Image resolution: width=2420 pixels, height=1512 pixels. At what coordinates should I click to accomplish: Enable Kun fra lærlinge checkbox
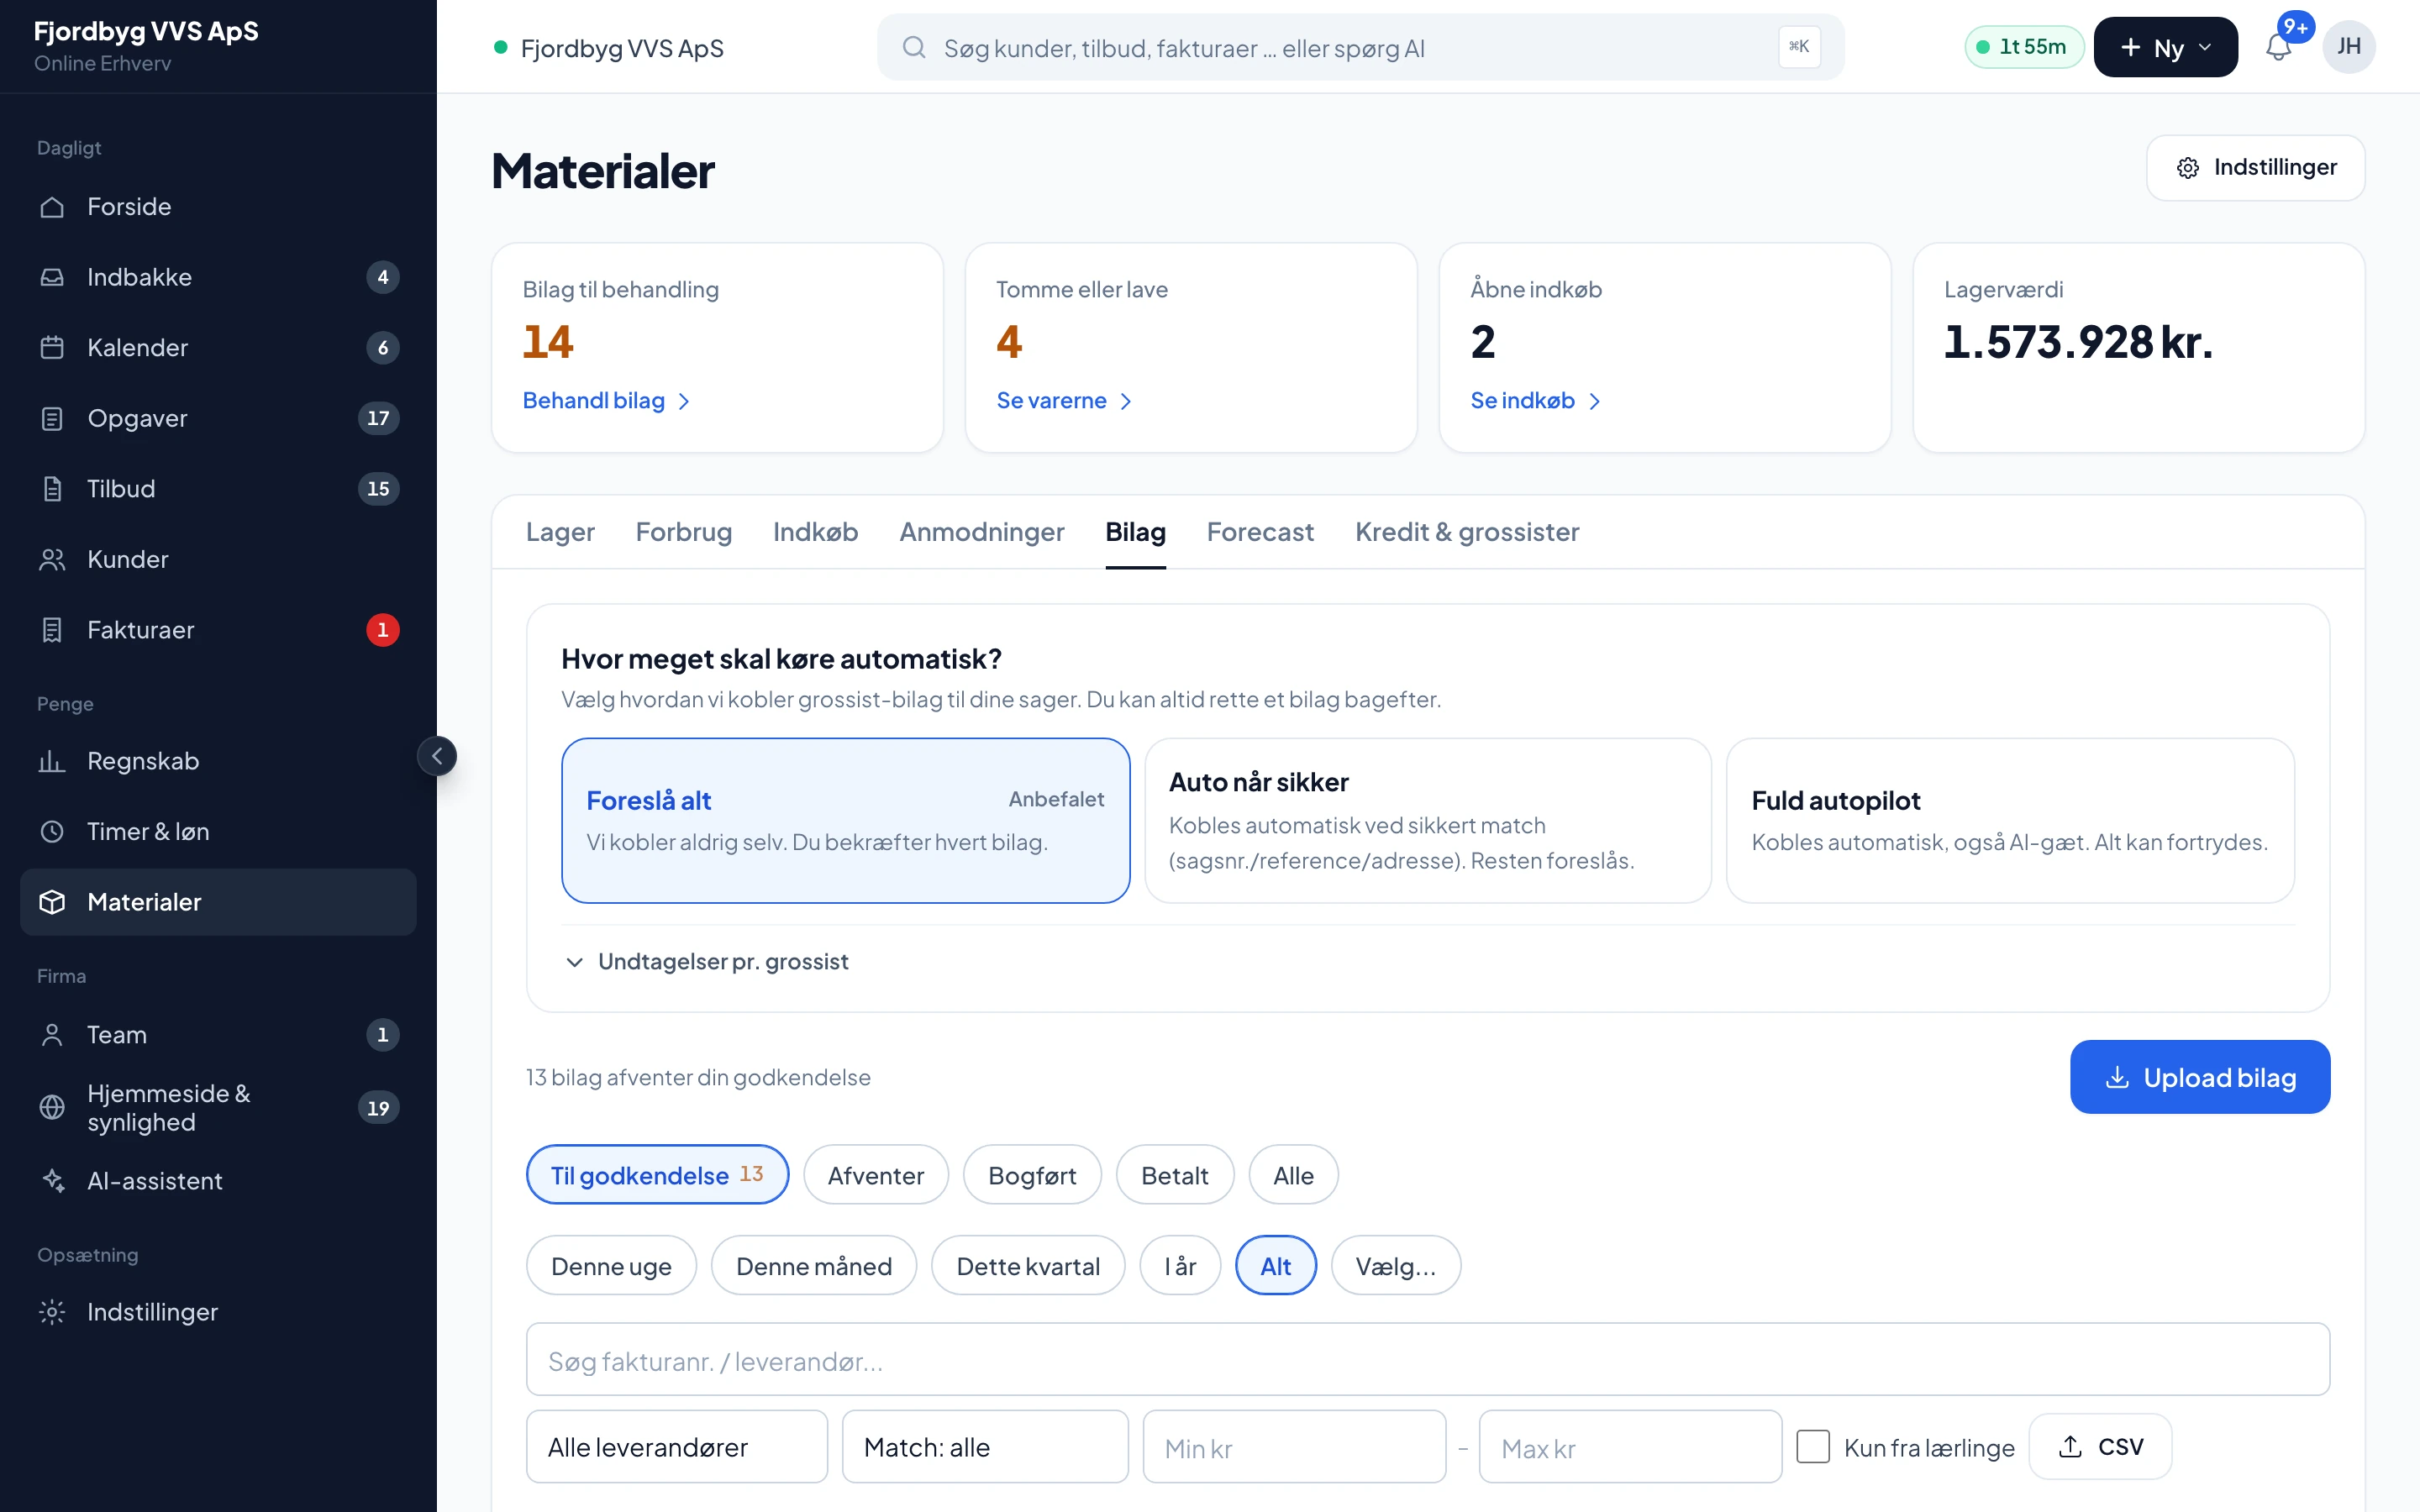pyautogui.click(x=1813, y=1447)
